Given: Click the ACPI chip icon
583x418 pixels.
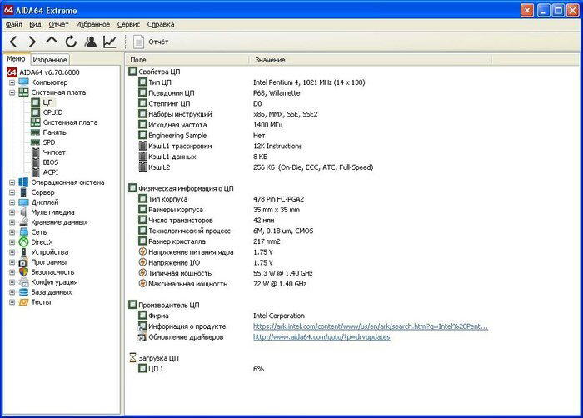Looking at the screenshot, I should click(35, 172).
